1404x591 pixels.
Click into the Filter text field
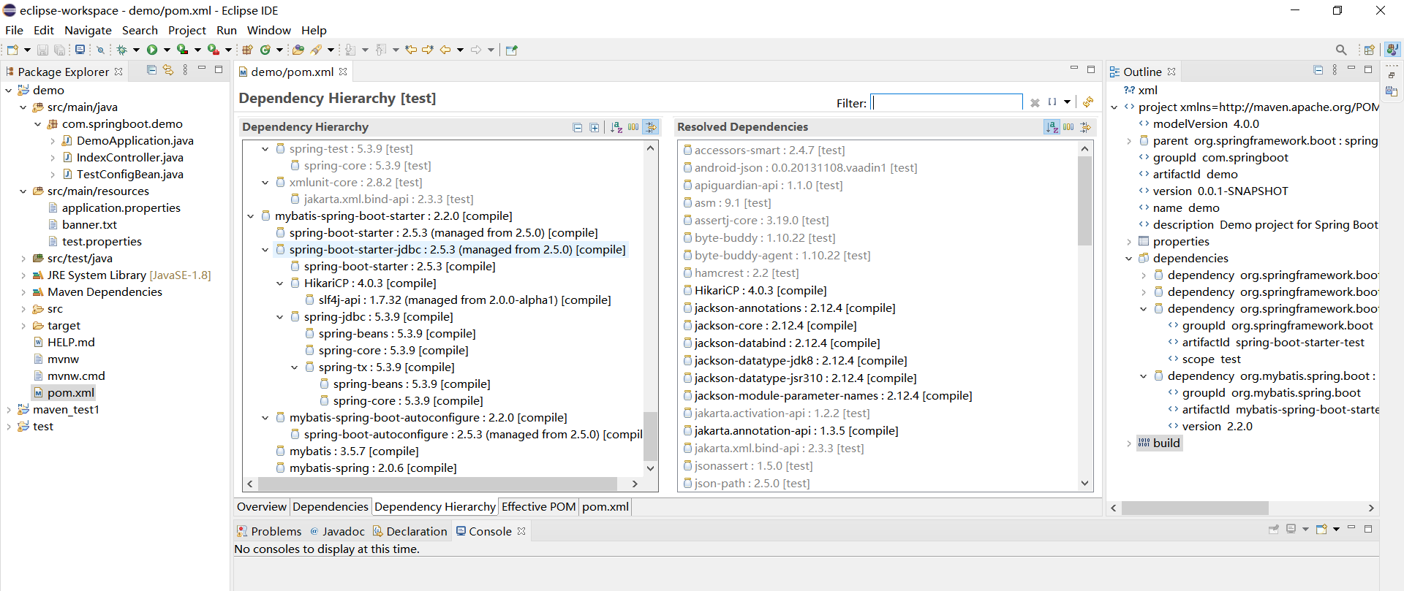tap(947, 102)
